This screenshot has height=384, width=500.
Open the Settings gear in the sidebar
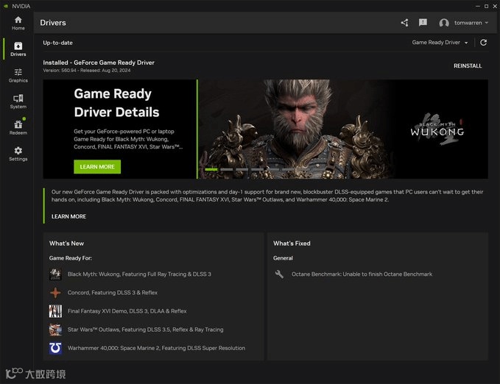(18, 154)
